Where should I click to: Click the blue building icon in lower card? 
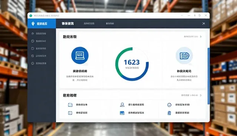pyautogui.click(x=169, y=113)
